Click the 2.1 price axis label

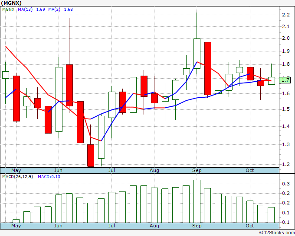pyautogui.click(x=286, y=26)
